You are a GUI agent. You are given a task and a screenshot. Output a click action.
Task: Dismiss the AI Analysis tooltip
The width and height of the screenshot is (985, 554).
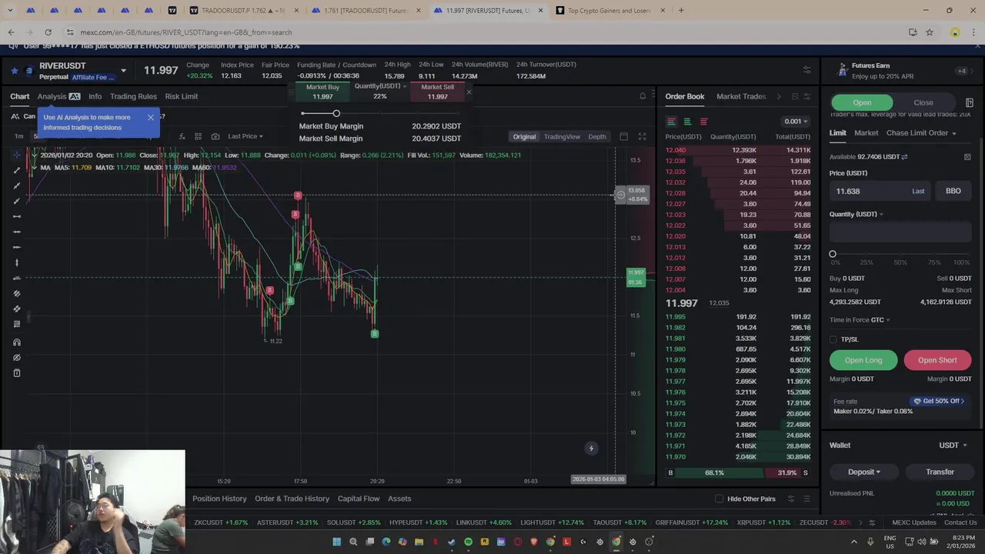tap(151, 117)
